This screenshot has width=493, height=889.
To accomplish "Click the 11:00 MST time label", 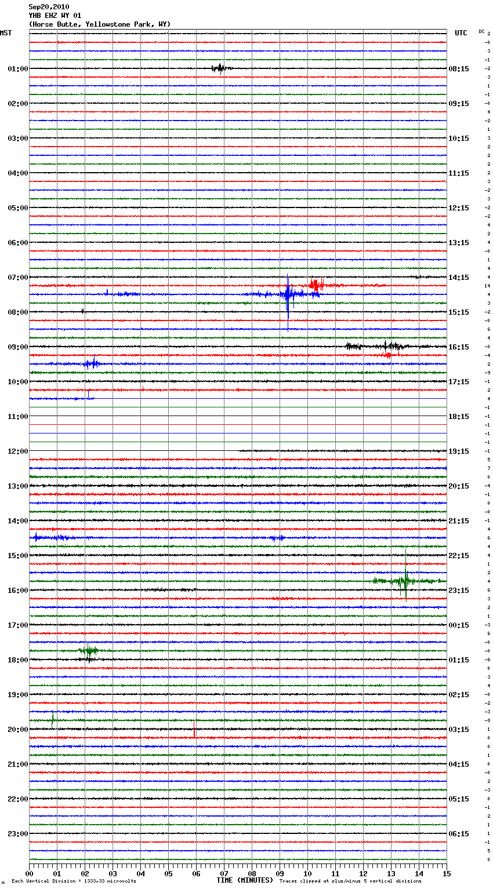I will (x=18, y=417).
